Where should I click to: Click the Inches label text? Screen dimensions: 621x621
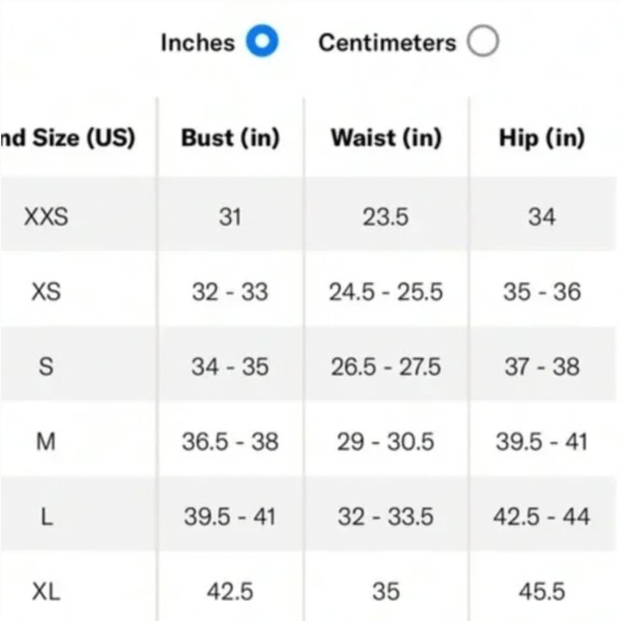point(197,43)
